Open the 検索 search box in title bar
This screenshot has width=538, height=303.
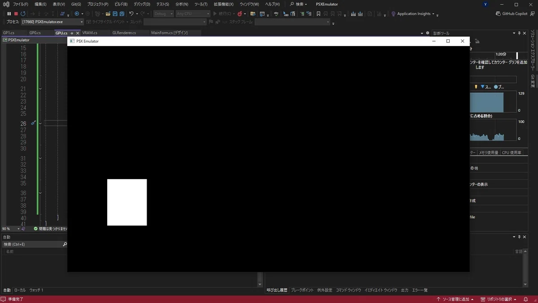pyautogui.click(x=299, y=4)
